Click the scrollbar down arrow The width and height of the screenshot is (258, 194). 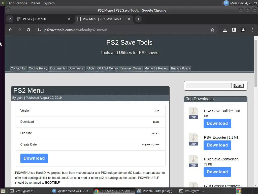(x=256, y=185)
